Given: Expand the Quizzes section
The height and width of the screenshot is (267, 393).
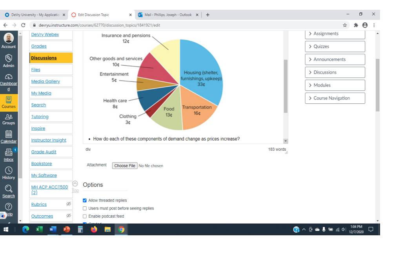Looking at the screenshot, I should point(335,47).
